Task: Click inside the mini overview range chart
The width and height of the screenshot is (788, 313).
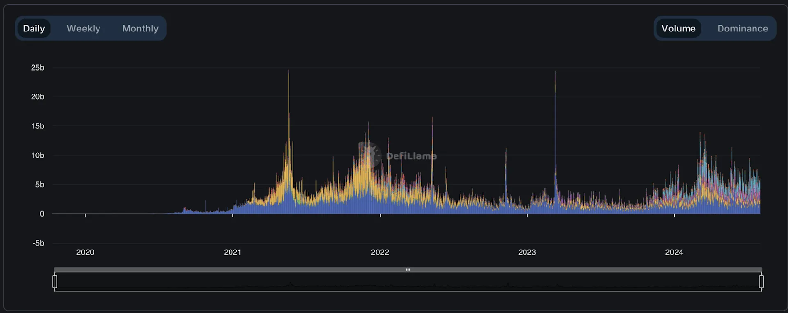Action: [408, 282]
